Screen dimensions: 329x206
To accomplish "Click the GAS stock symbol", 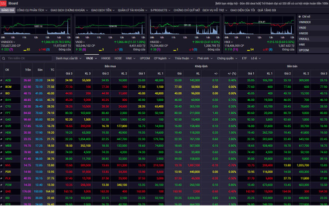I will tap(8, 119).
